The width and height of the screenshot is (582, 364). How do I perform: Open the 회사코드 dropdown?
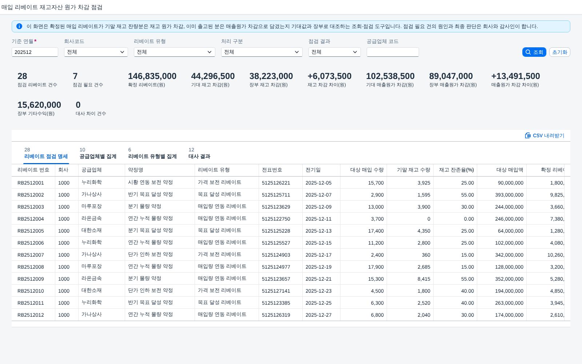coord(96,52)
